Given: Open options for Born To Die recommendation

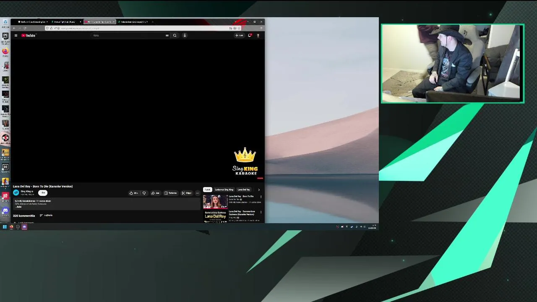Looking at the screenshot, I should 261,197.
